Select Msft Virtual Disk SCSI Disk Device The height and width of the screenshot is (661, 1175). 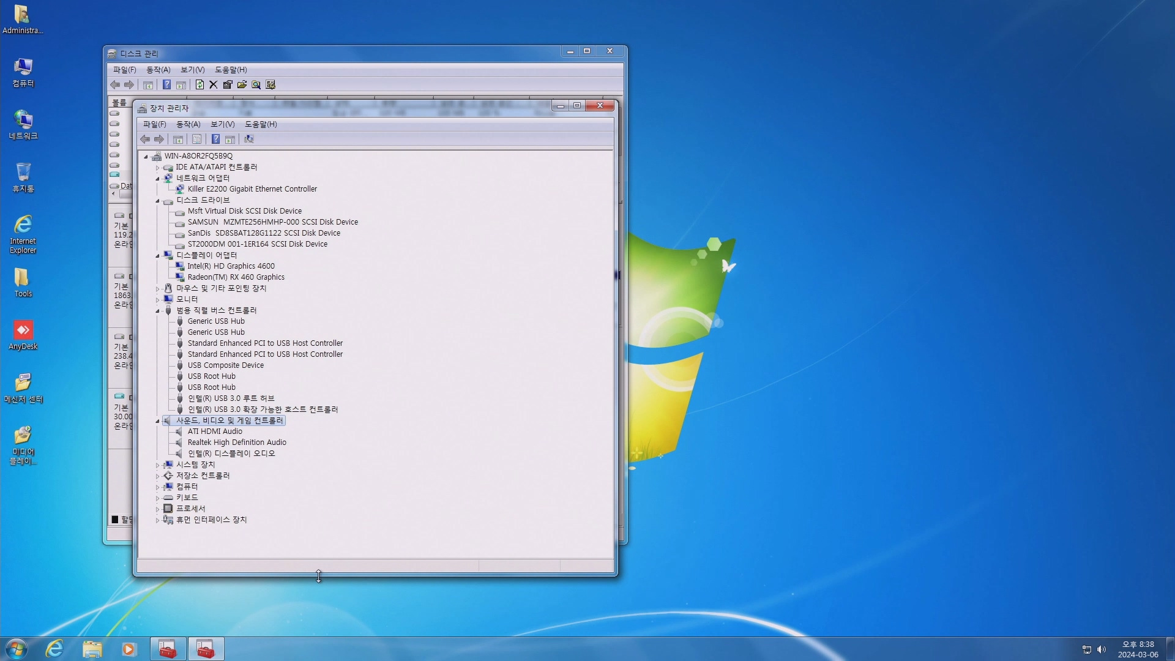pyautogui.click(x=245, y=211)
